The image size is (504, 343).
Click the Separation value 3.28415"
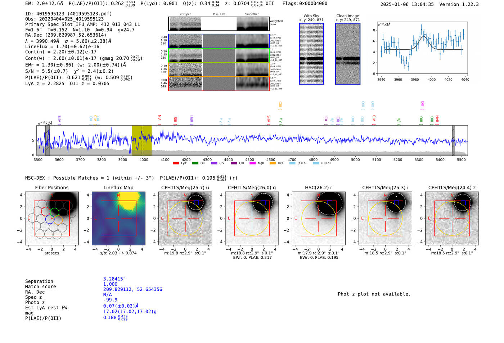[x=114, y=279]
